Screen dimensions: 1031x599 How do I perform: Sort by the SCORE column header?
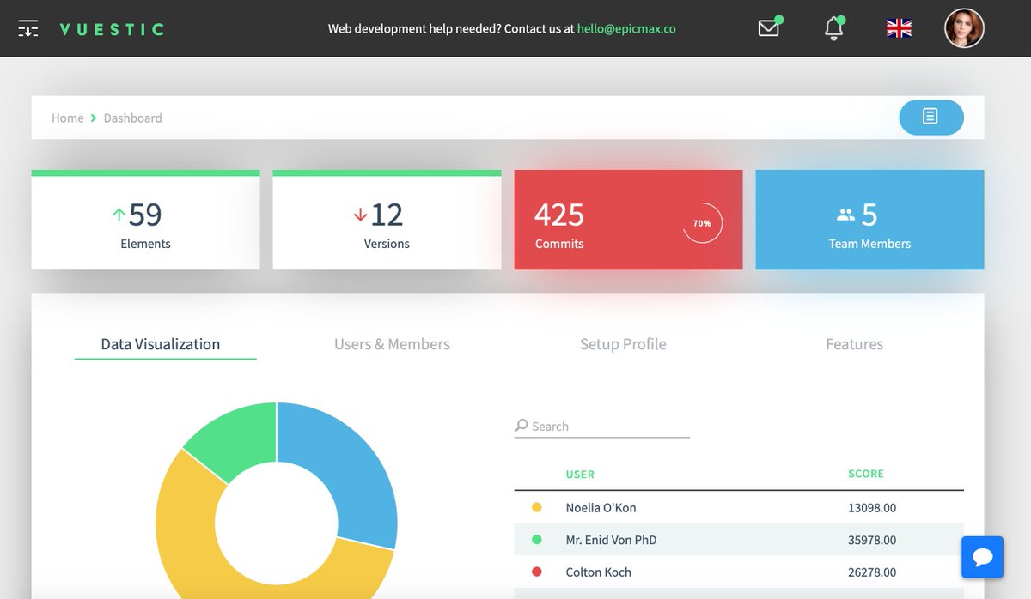(866, 474)
